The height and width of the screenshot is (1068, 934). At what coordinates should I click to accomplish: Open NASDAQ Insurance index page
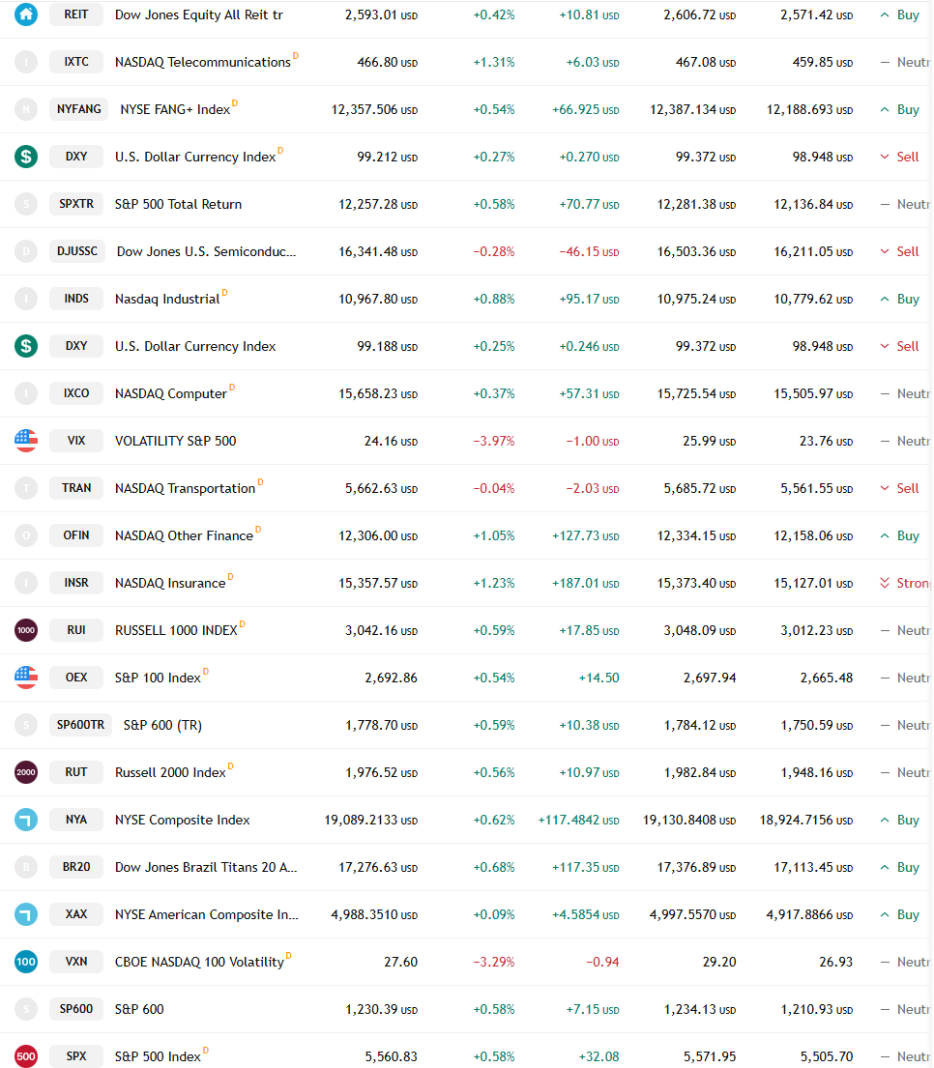[170, 583]
